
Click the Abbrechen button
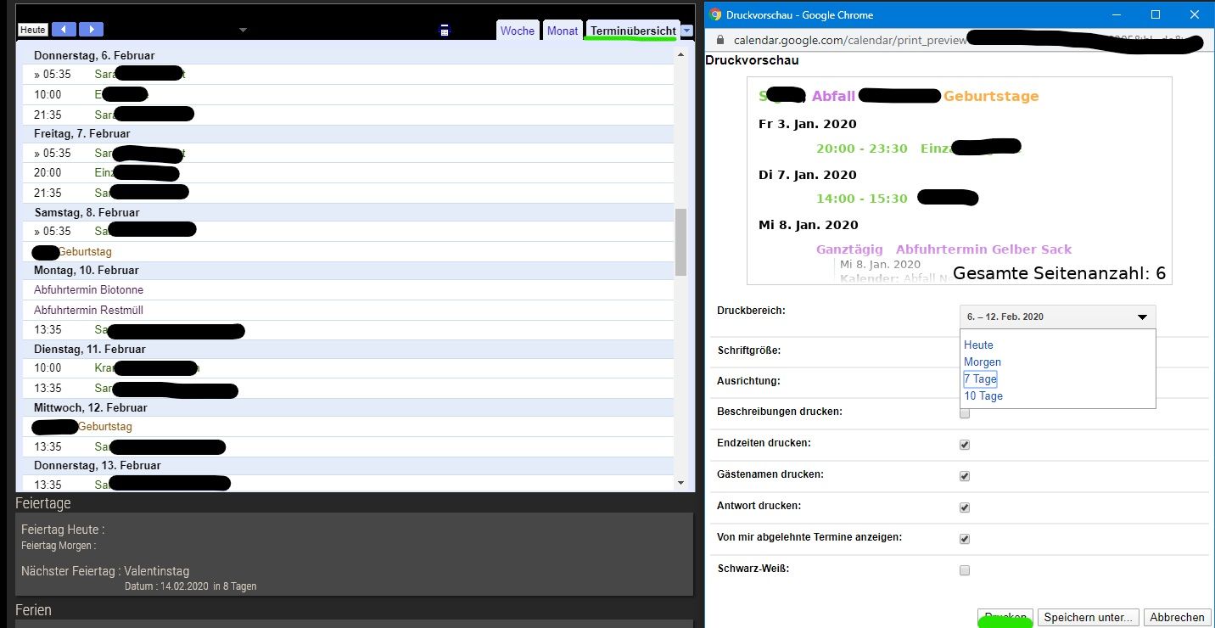(x=1177, y=617)
